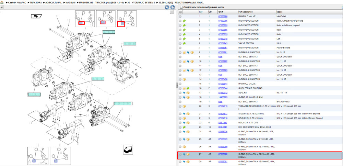
Task: Collapse diagram panel via center splitter handle
Action: pos(177,86)
